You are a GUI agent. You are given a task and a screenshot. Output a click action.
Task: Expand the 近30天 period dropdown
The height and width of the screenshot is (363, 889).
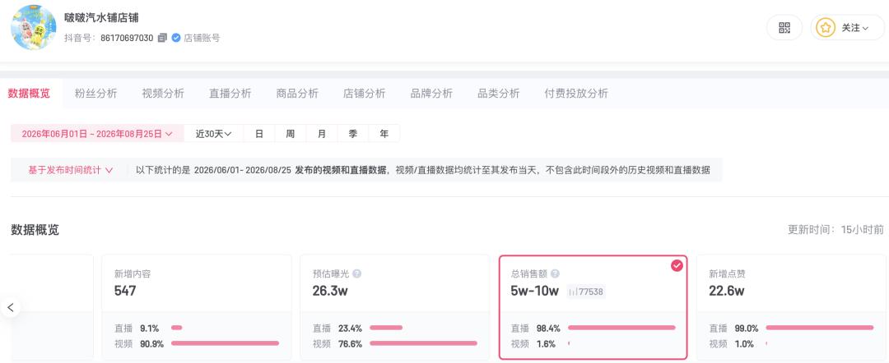214,134
